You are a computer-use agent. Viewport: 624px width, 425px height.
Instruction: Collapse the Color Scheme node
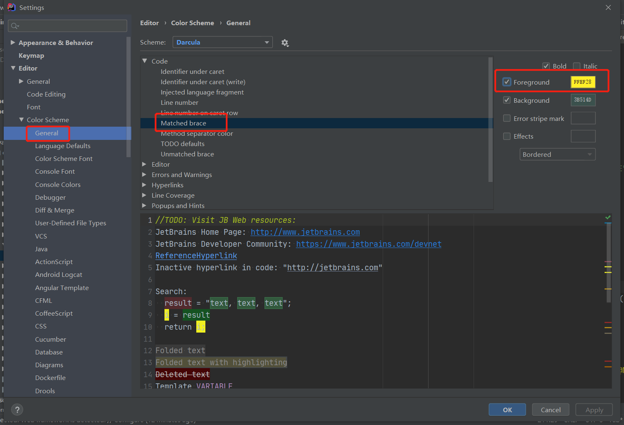pos(21,120)
